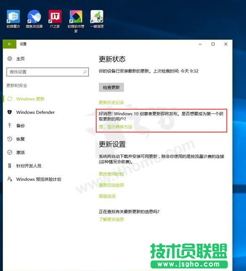Click the text 正在查找有关最新更新的信息吗?

[129, 212]
